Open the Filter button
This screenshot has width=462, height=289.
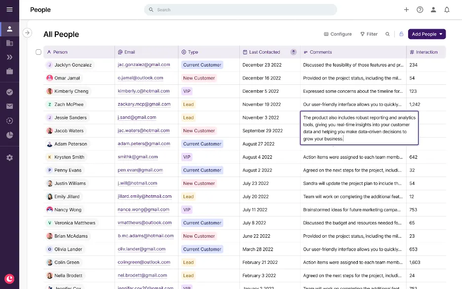(369, 34)
